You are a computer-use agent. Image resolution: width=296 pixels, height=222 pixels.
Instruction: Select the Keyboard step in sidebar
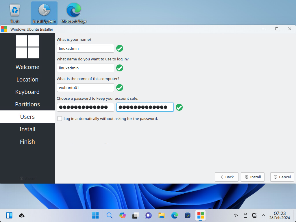tap(27, 92)
